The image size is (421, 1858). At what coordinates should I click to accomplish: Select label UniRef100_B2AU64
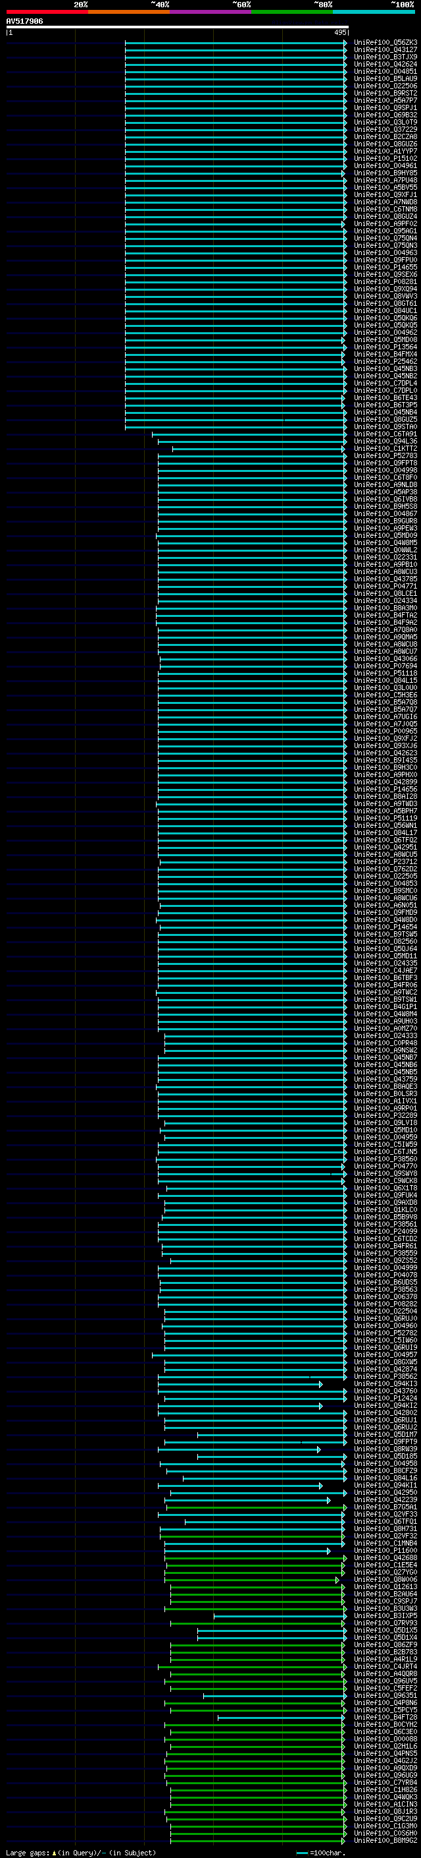click(x=385, y=1594)
